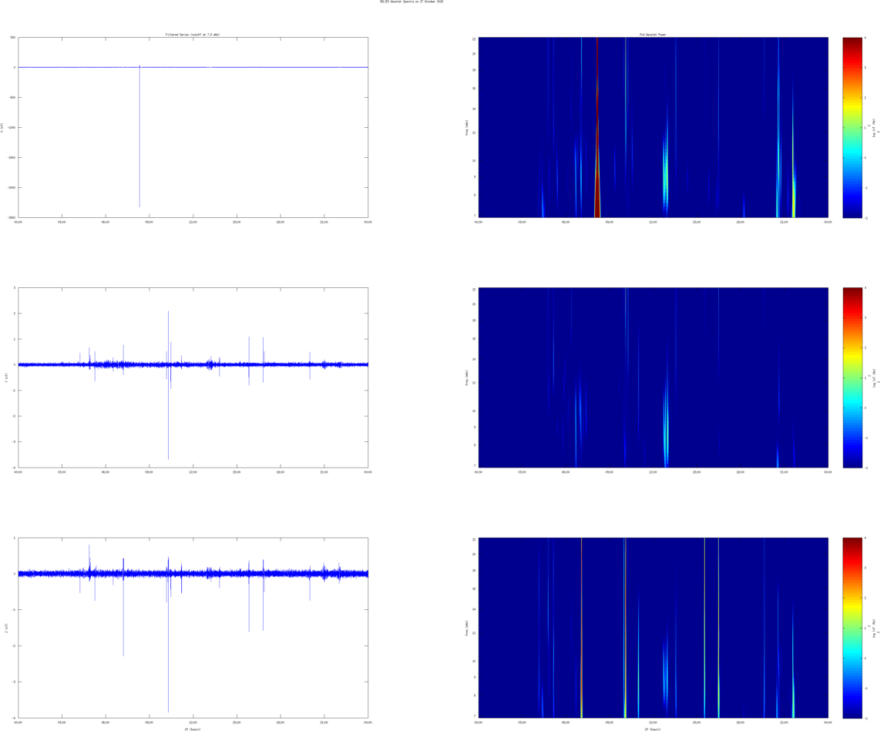The image size is (880, 731).
Task: Click the Z component wavelet spectrogram
Action: (x=653, y=628)
